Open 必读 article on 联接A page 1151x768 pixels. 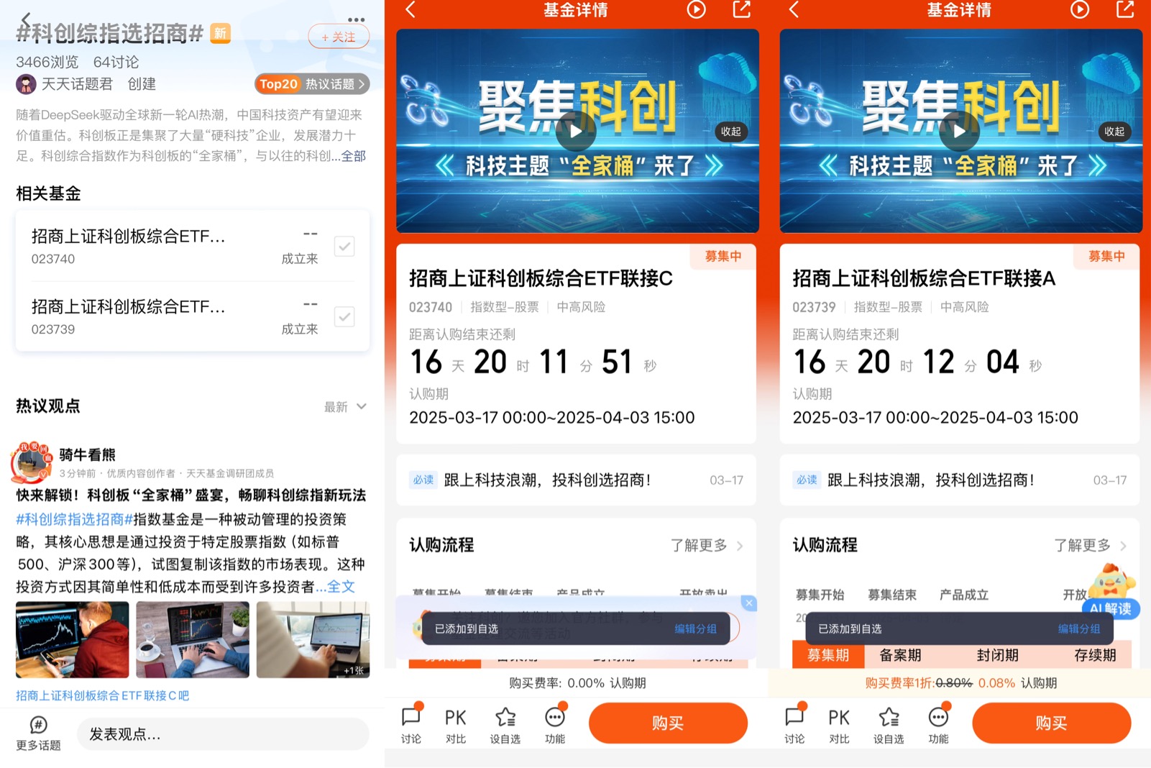pyautogui.click(x=960, y=480)
